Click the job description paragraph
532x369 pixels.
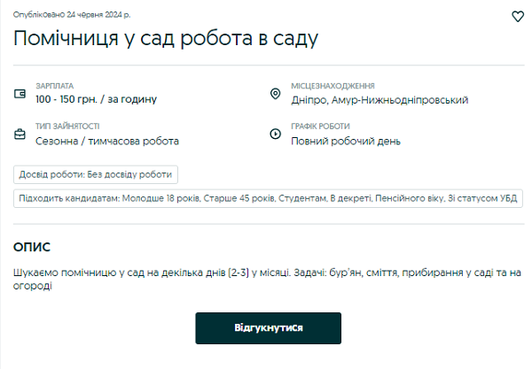(x=266, y=279)
